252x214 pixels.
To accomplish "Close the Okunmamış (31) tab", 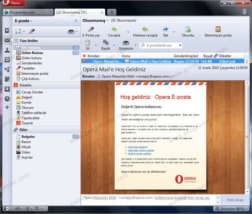I will 102,12.
